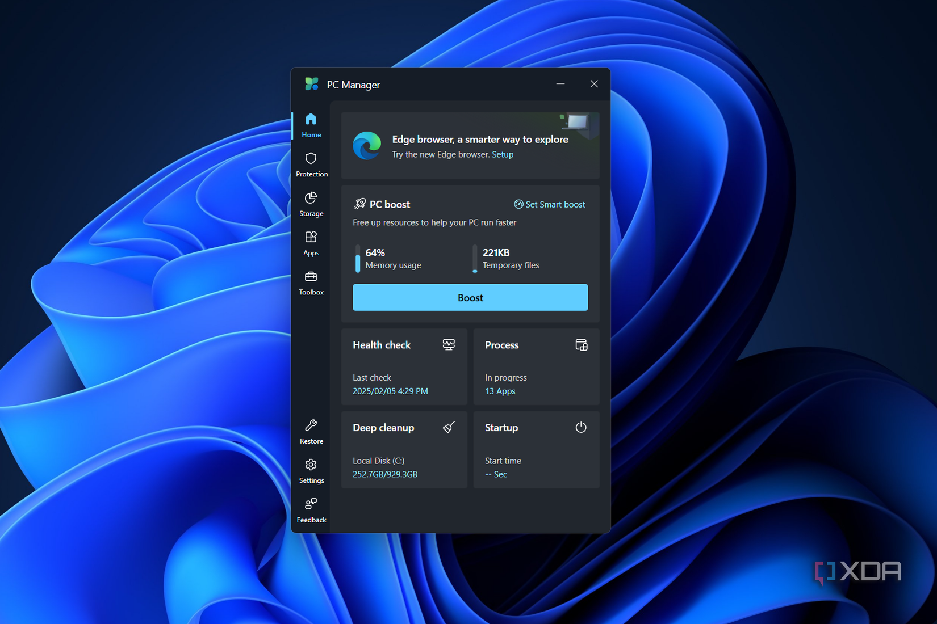
Task: Open Set Smart boost options
Action: [x=549, y=204]
